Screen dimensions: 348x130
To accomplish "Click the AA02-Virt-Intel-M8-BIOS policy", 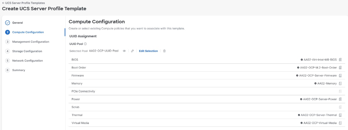I will [x=320, y=60].
